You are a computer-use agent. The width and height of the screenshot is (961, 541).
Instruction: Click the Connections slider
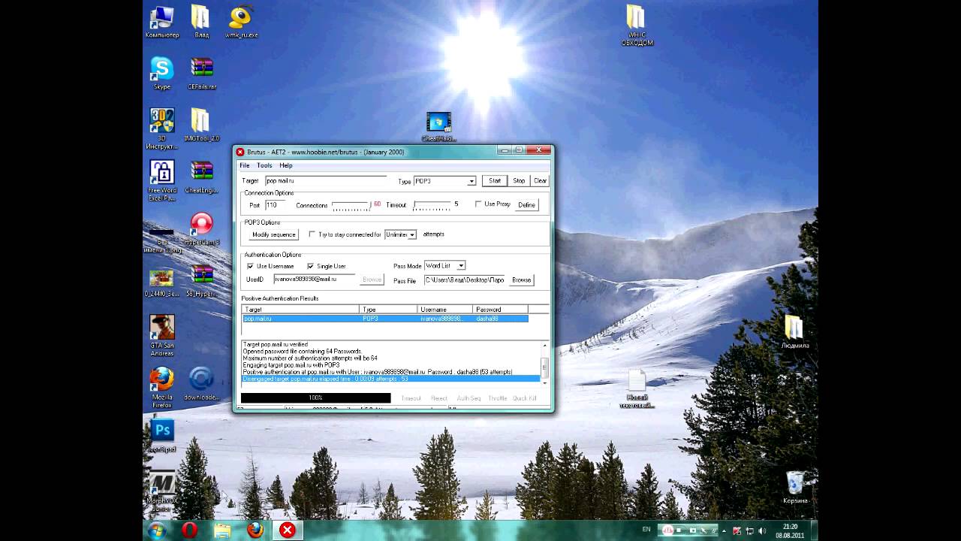tap(351, 205)
